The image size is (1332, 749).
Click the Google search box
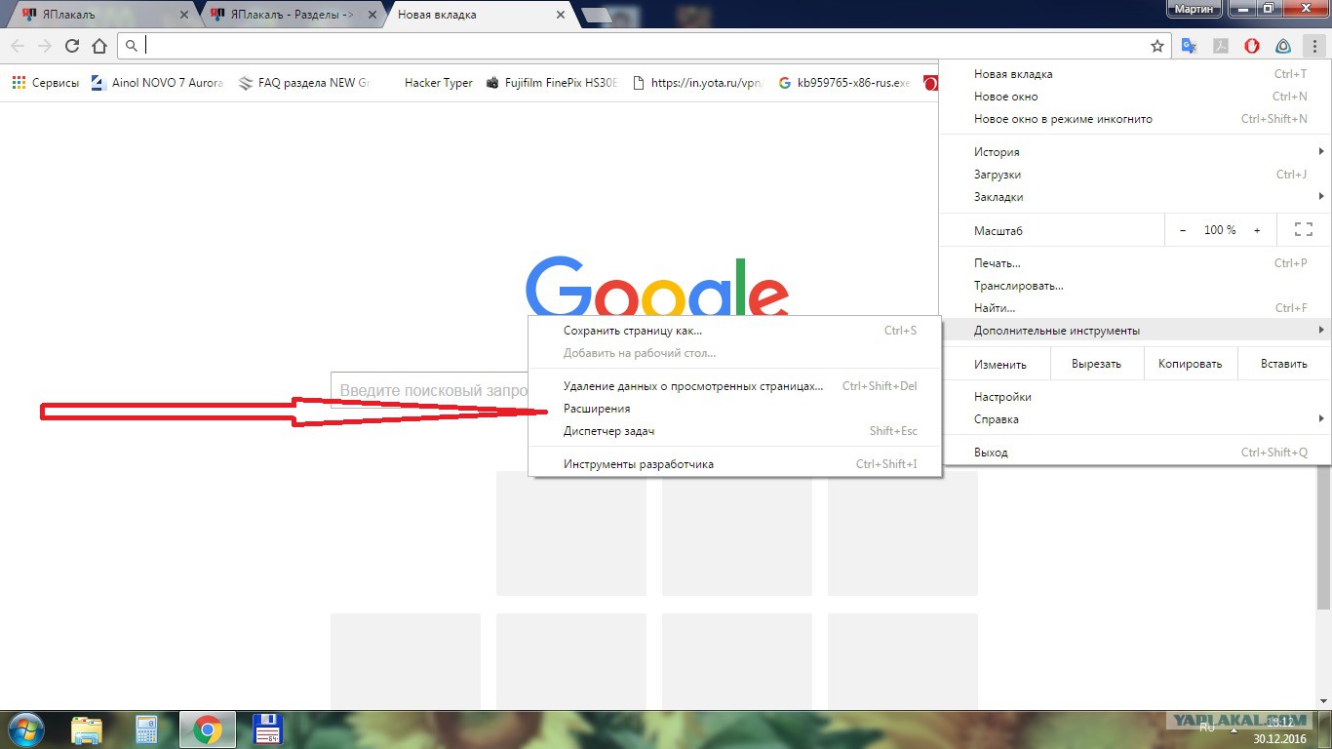pos(430,390)
